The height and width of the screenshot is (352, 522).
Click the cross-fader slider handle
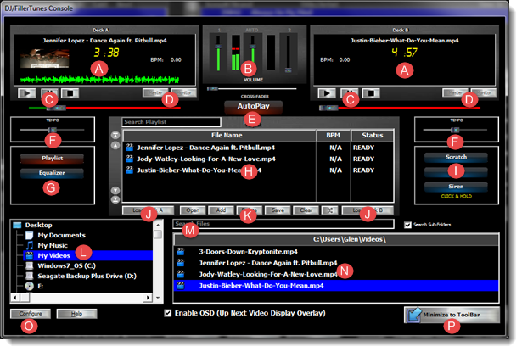click(212, 88)
